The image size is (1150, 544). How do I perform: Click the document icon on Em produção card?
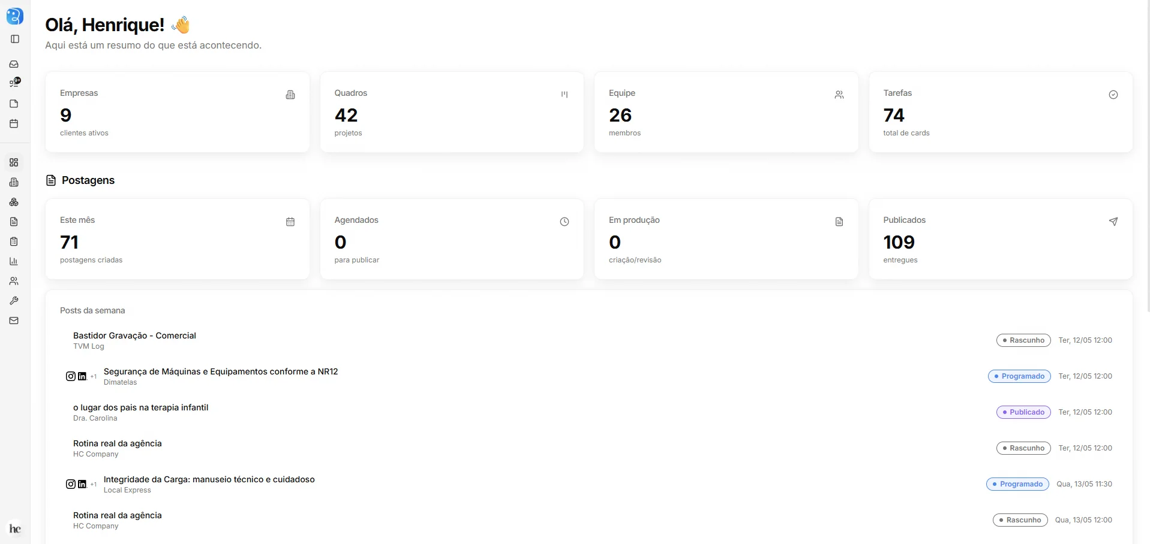click(x=839, y=222)
